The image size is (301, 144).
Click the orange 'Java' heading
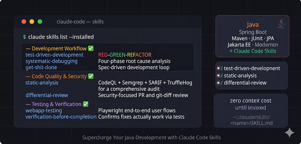pos(253,25)
